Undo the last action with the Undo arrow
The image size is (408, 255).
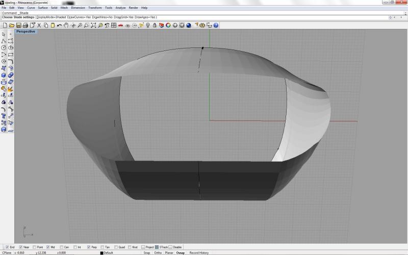pos(59,25)
